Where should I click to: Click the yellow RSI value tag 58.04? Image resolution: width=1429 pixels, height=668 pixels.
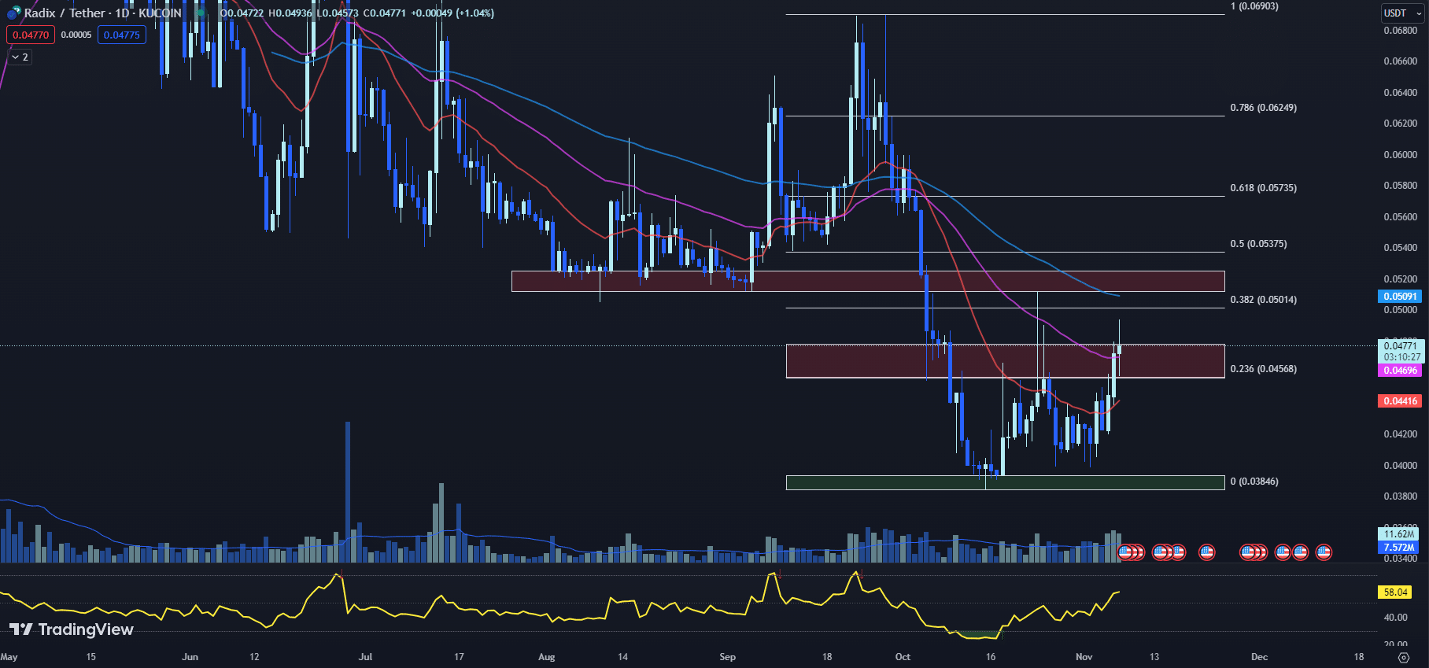(1395, 592)
